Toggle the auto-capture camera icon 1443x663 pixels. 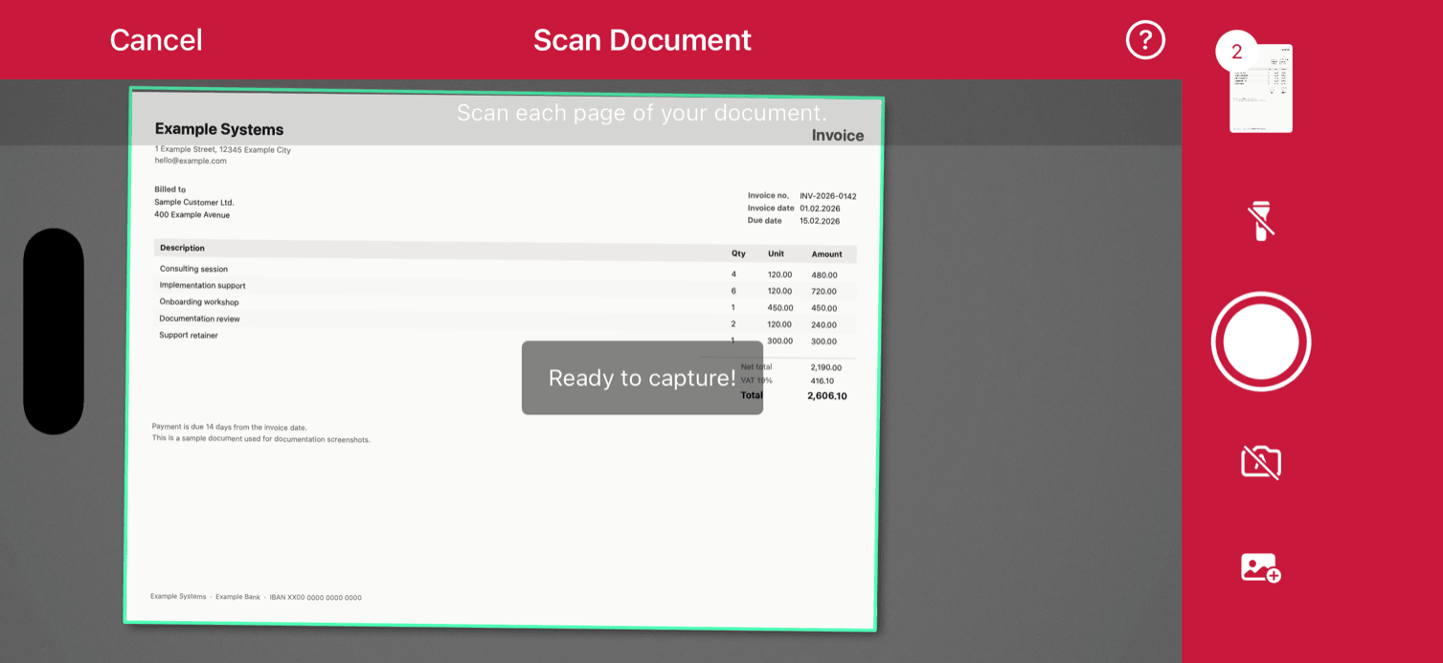tap(1261, 462)
